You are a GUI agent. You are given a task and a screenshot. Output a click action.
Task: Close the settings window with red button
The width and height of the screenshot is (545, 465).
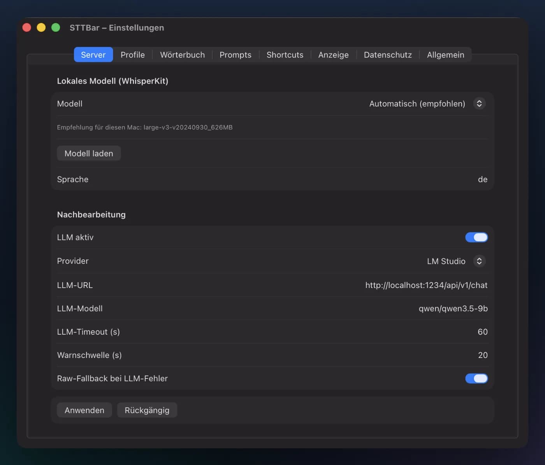tap(27, 27)
